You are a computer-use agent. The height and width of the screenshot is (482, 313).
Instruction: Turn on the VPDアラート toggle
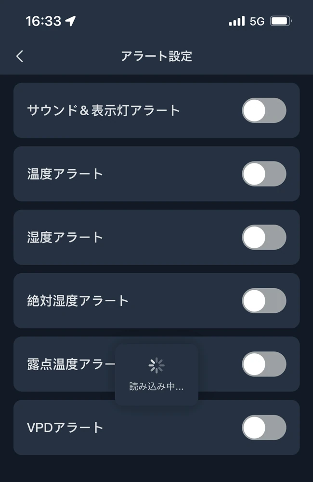pos(264,428)
